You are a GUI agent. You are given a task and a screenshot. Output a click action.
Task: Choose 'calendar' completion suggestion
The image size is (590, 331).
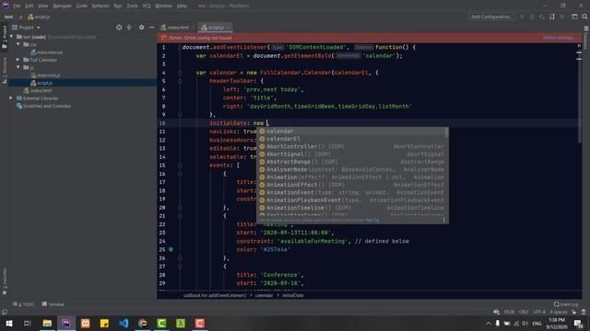point(352,131)
